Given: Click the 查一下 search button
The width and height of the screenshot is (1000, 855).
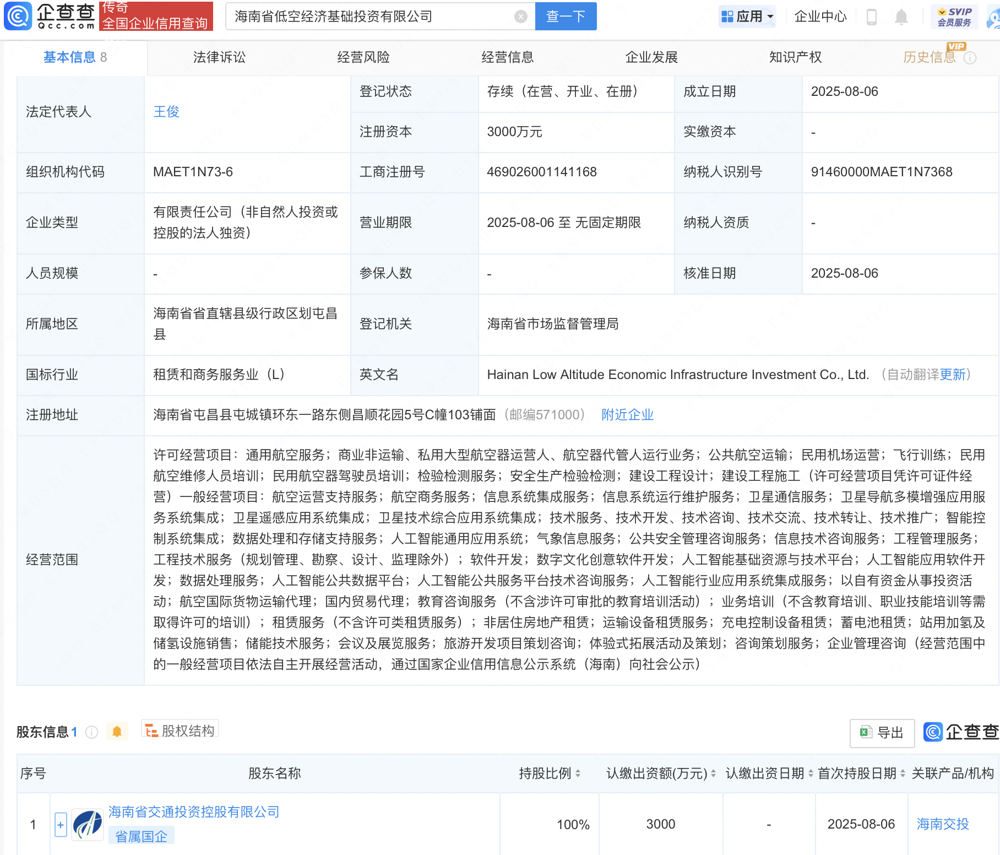Looking at the screenshot, I should click(x=566, y=17).
